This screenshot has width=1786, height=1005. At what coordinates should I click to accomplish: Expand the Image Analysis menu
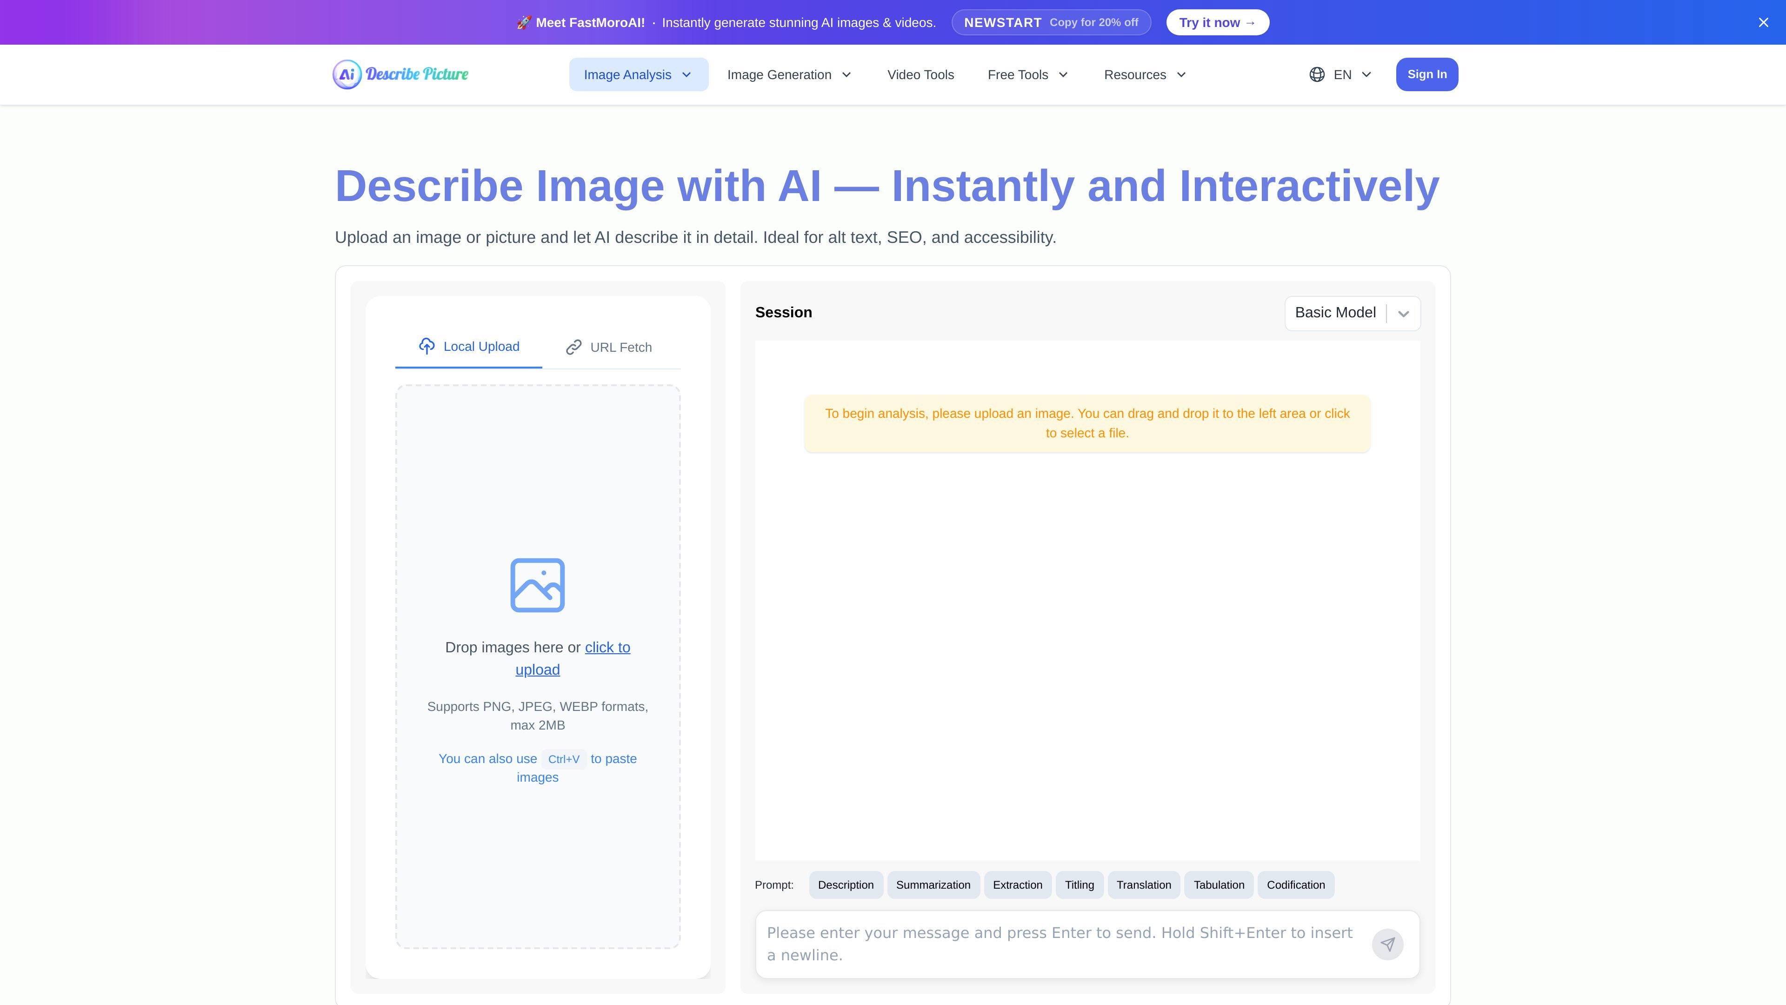click(x=639, y=74)
